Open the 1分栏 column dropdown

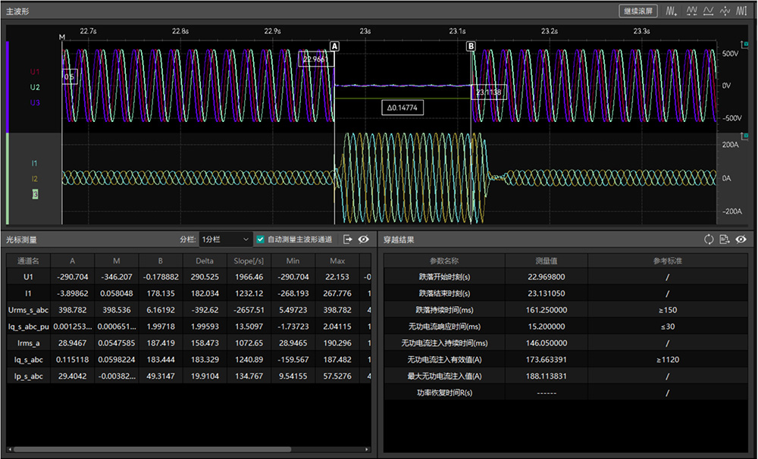(x=225, y=239)
